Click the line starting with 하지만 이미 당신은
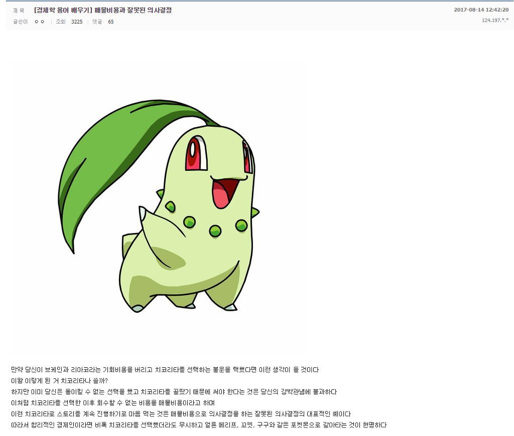The height and width of the screenshot is (436, 514). point(174,392)
